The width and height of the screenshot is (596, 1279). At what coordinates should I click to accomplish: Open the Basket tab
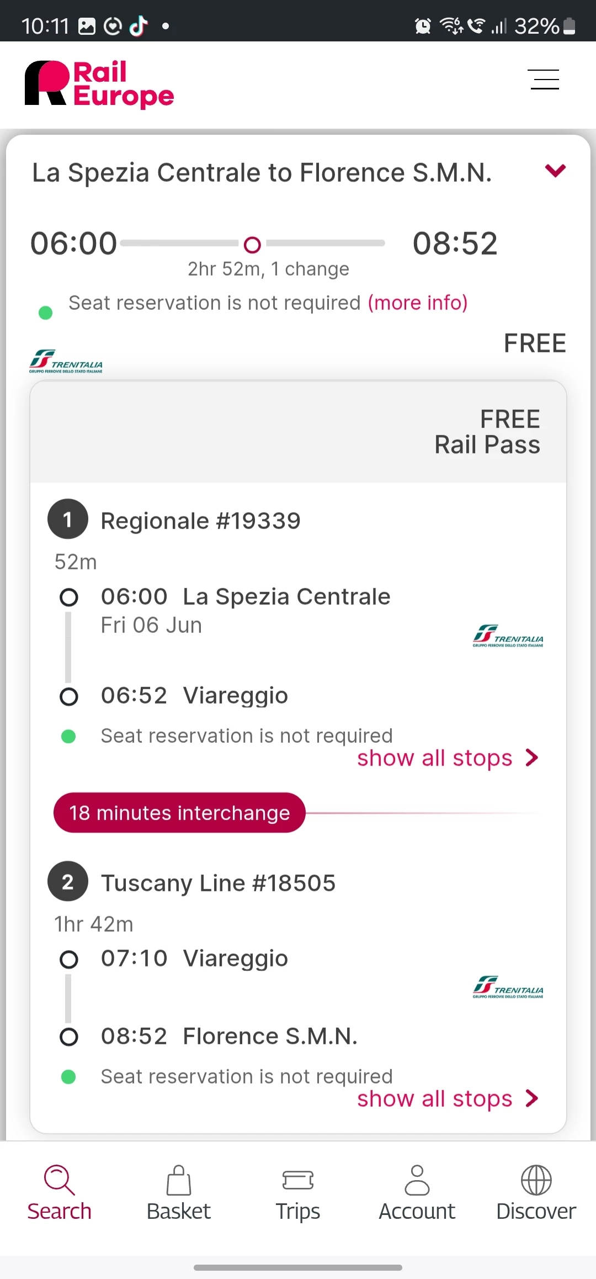click(179, 1193)
